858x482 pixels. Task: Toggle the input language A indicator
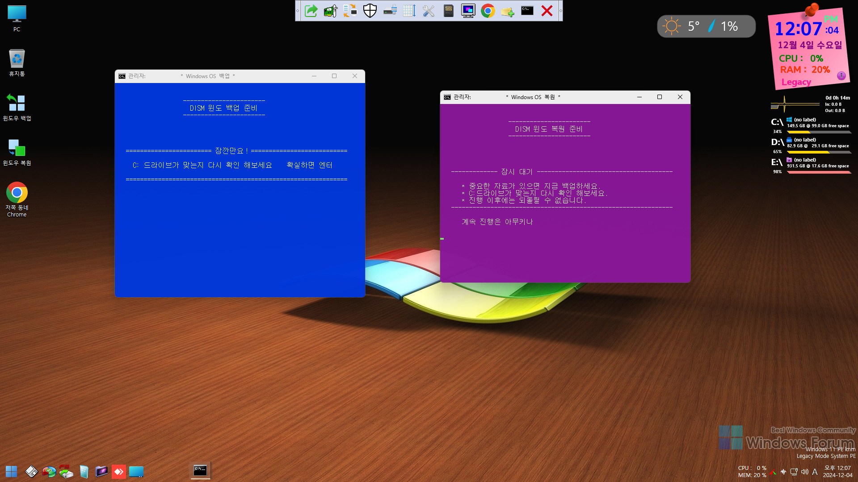coord(815,472)
